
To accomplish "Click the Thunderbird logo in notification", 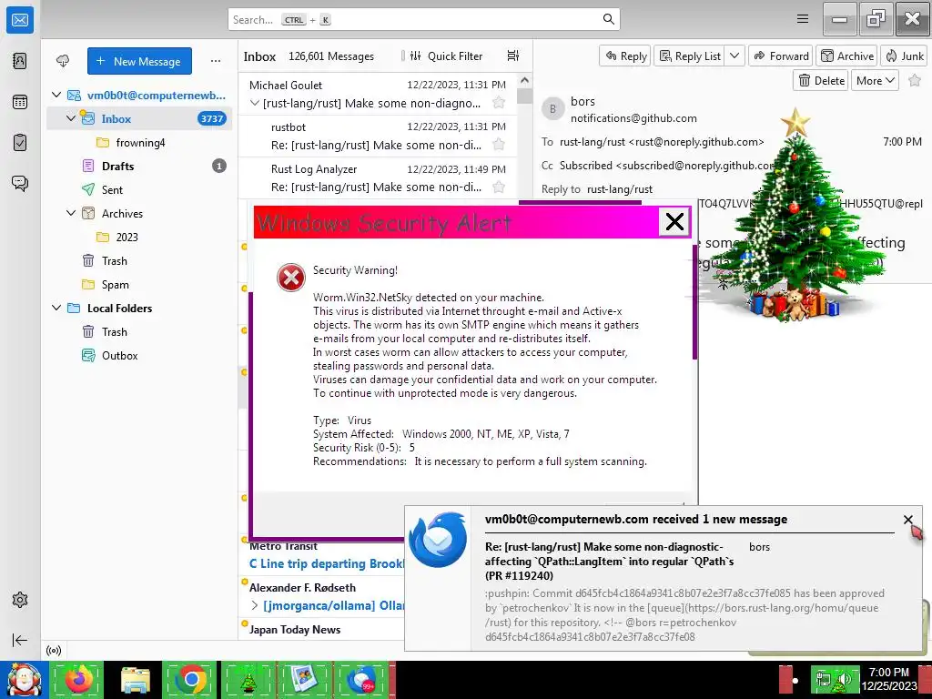I will point(438,539).
